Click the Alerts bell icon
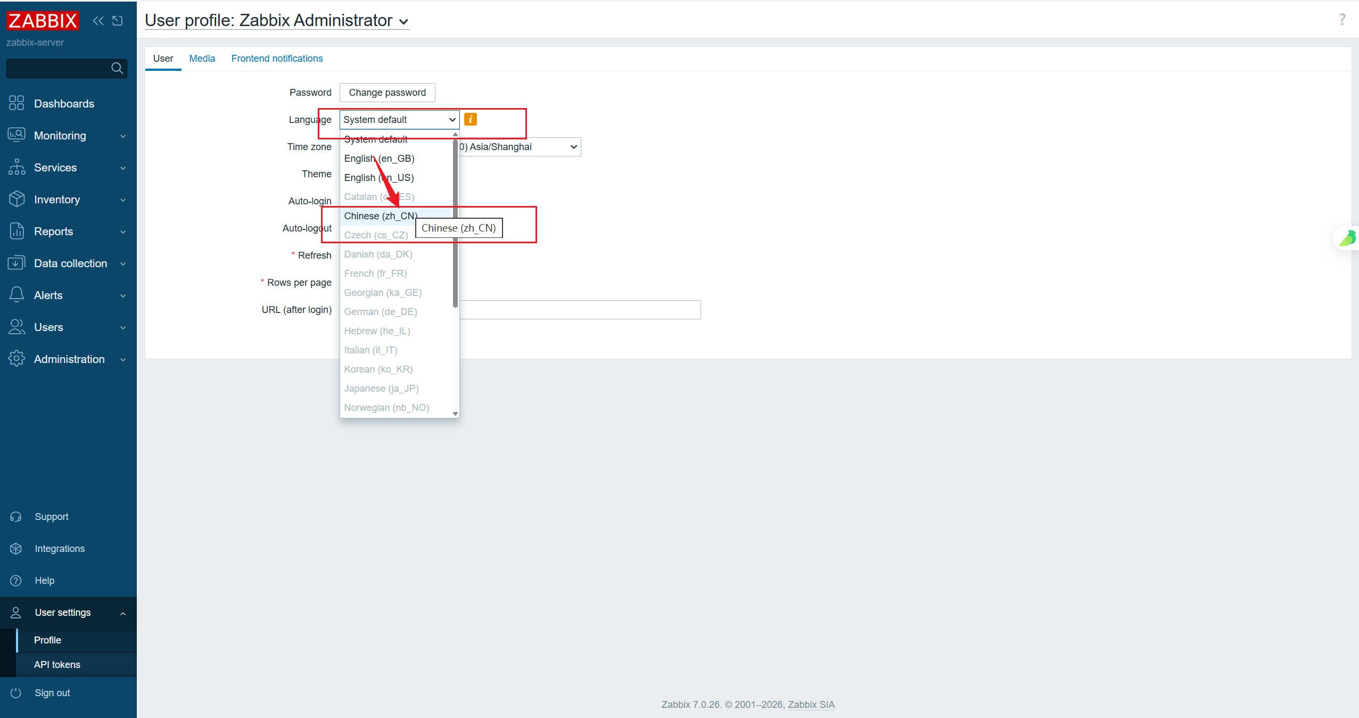1359x718 pixels. coord(17,295)
